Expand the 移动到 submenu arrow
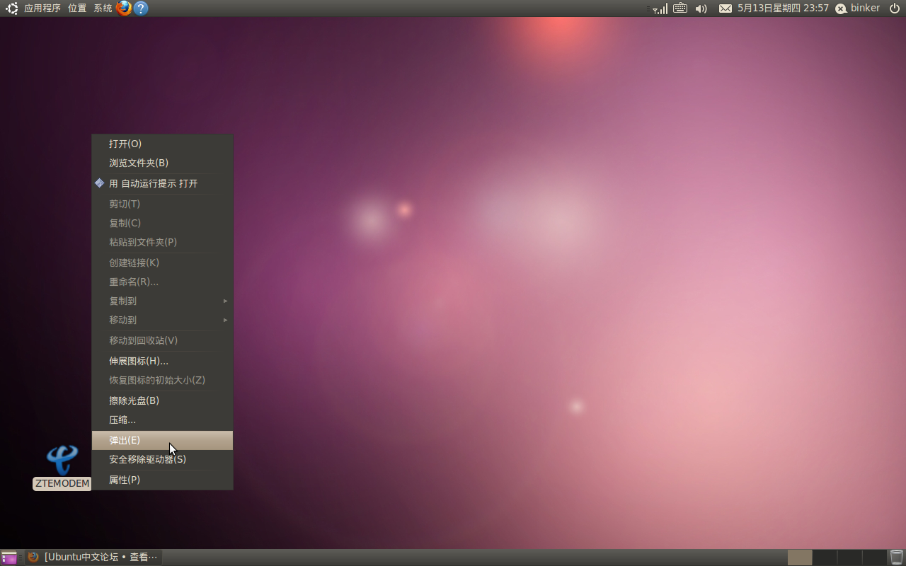 (226, 320)
